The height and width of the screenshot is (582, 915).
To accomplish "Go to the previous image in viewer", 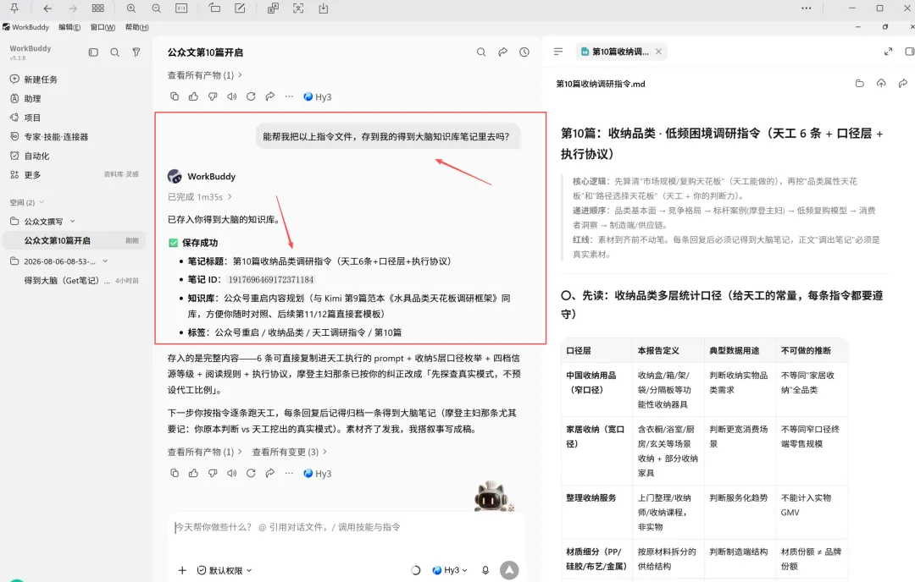I will tap(47, 8).
